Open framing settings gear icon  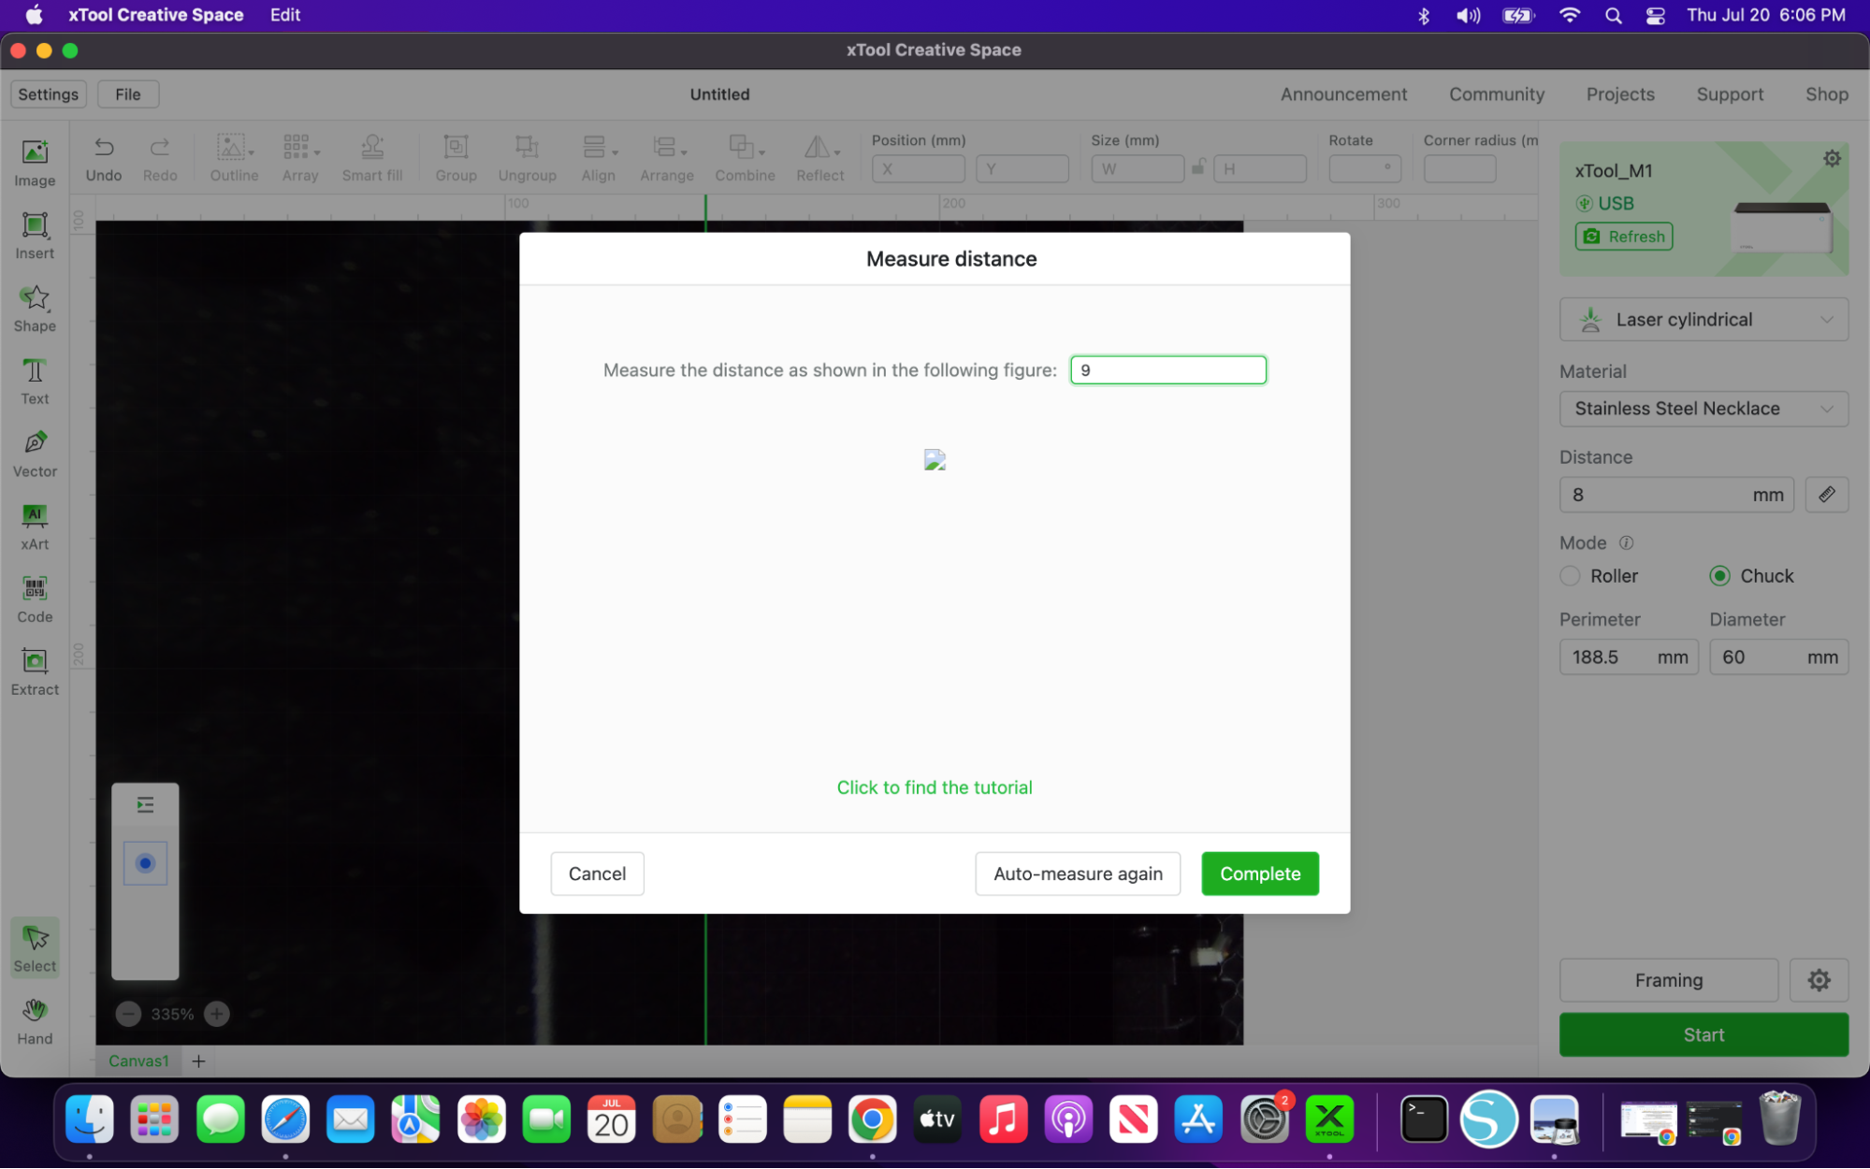pyautogui.click(x=1819, y=980)
